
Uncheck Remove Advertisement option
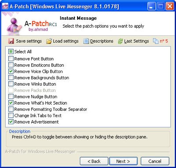11,122
